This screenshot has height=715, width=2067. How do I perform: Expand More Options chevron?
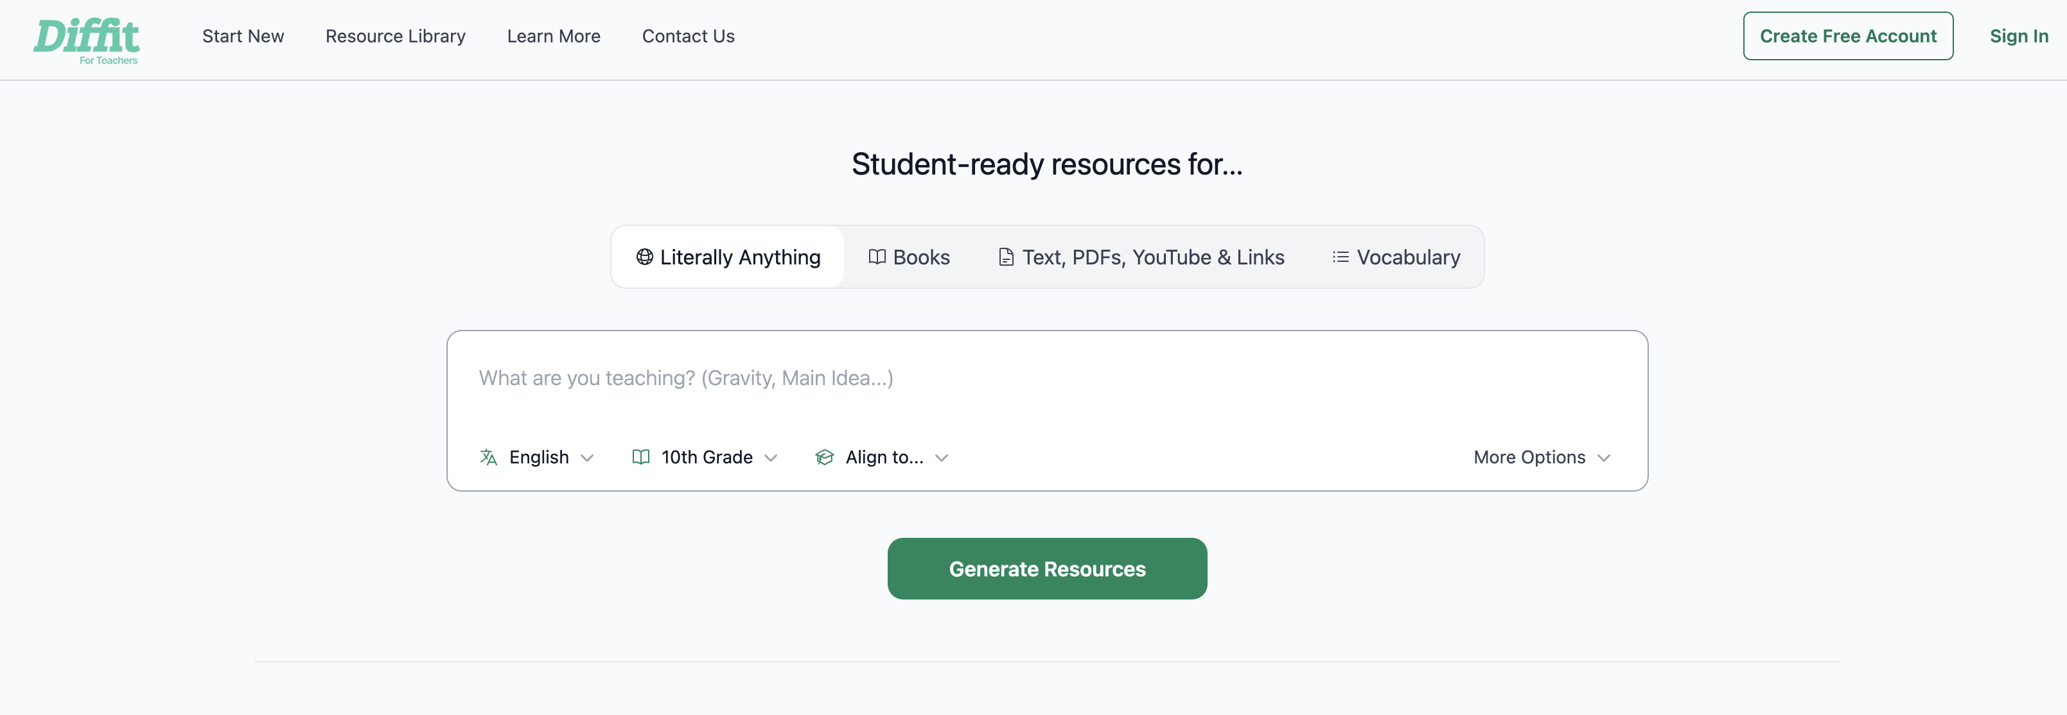(1604, 458)
